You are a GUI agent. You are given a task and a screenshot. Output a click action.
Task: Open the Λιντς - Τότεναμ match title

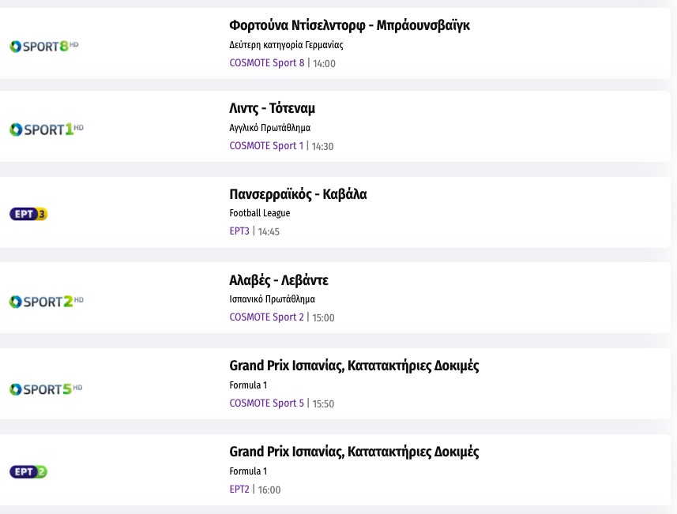pos(272,108)
